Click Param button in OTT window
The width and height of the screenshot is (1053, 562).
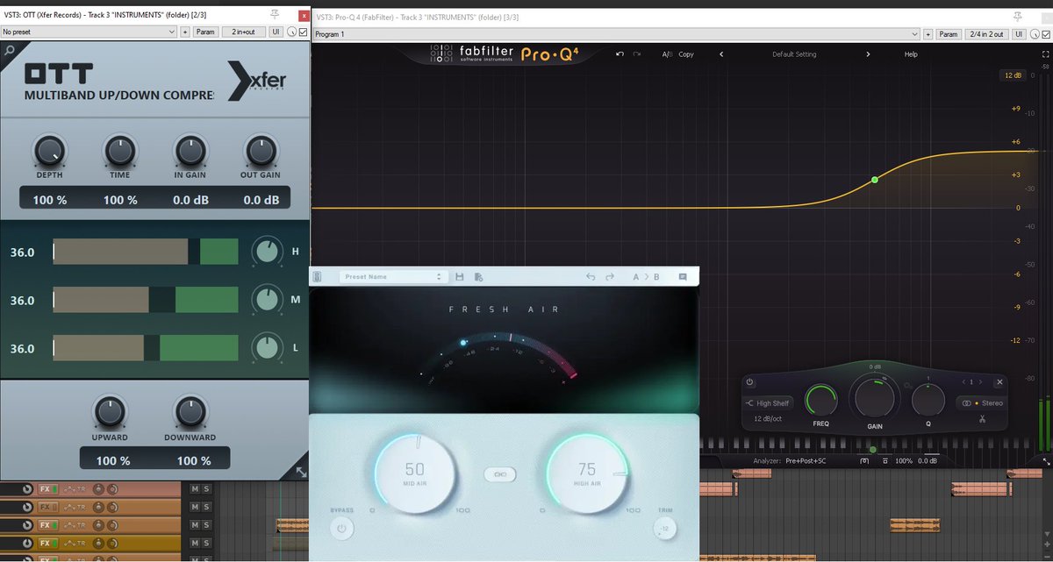[204, 32]
